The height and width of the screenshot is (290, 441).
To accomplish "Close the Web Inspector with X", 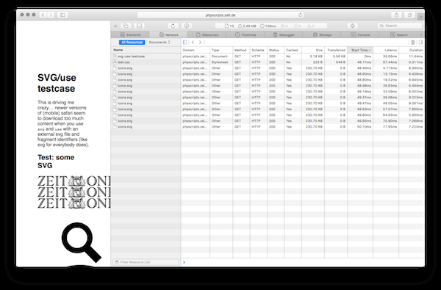I will [115, 26].
